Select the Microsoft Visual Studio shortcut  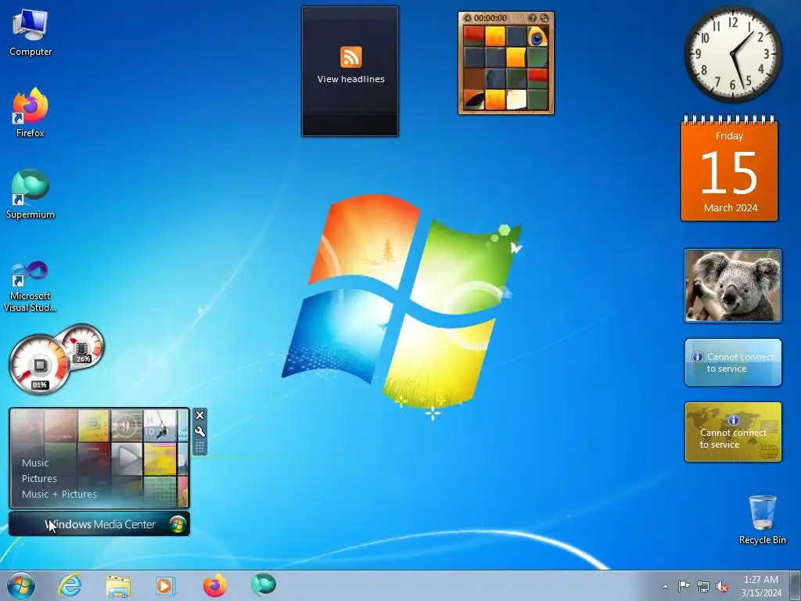click(x=31, y=286)
